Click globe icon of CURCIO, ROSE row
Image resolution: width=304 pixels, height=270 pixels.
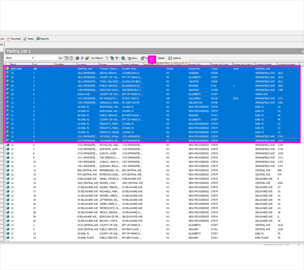click(x=7, y=153)
